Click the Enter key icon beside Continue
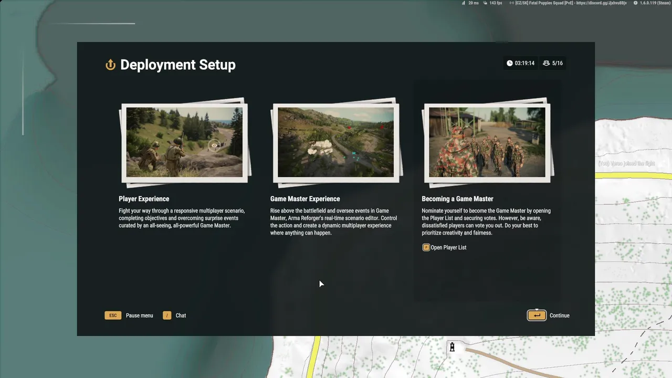The width and height of the screenshot is (672, 378). point(537,315)
